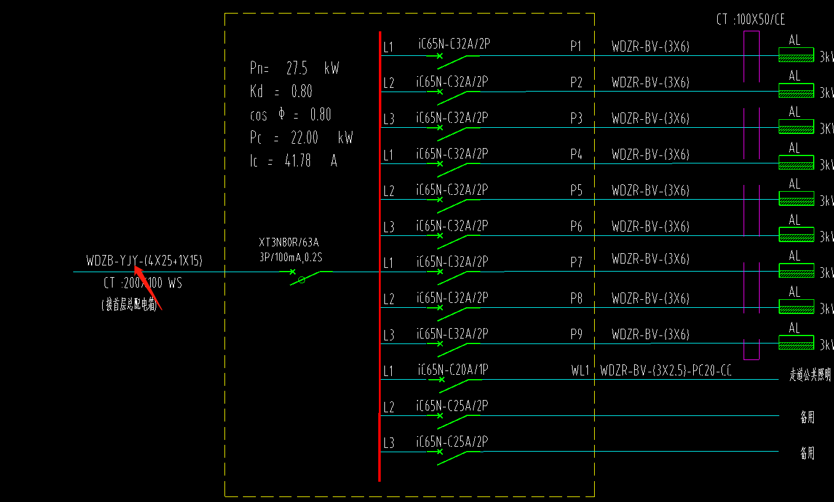This screenshot has width=834, height=502.
Task: Click the P1 circuit number label
Action: pyautogui.click(x=576, y=46)
